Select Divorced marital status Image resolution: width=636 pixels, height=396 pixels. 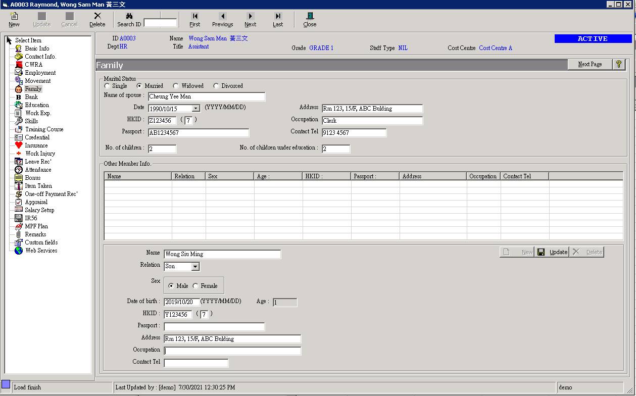click(x=216, y=86)
